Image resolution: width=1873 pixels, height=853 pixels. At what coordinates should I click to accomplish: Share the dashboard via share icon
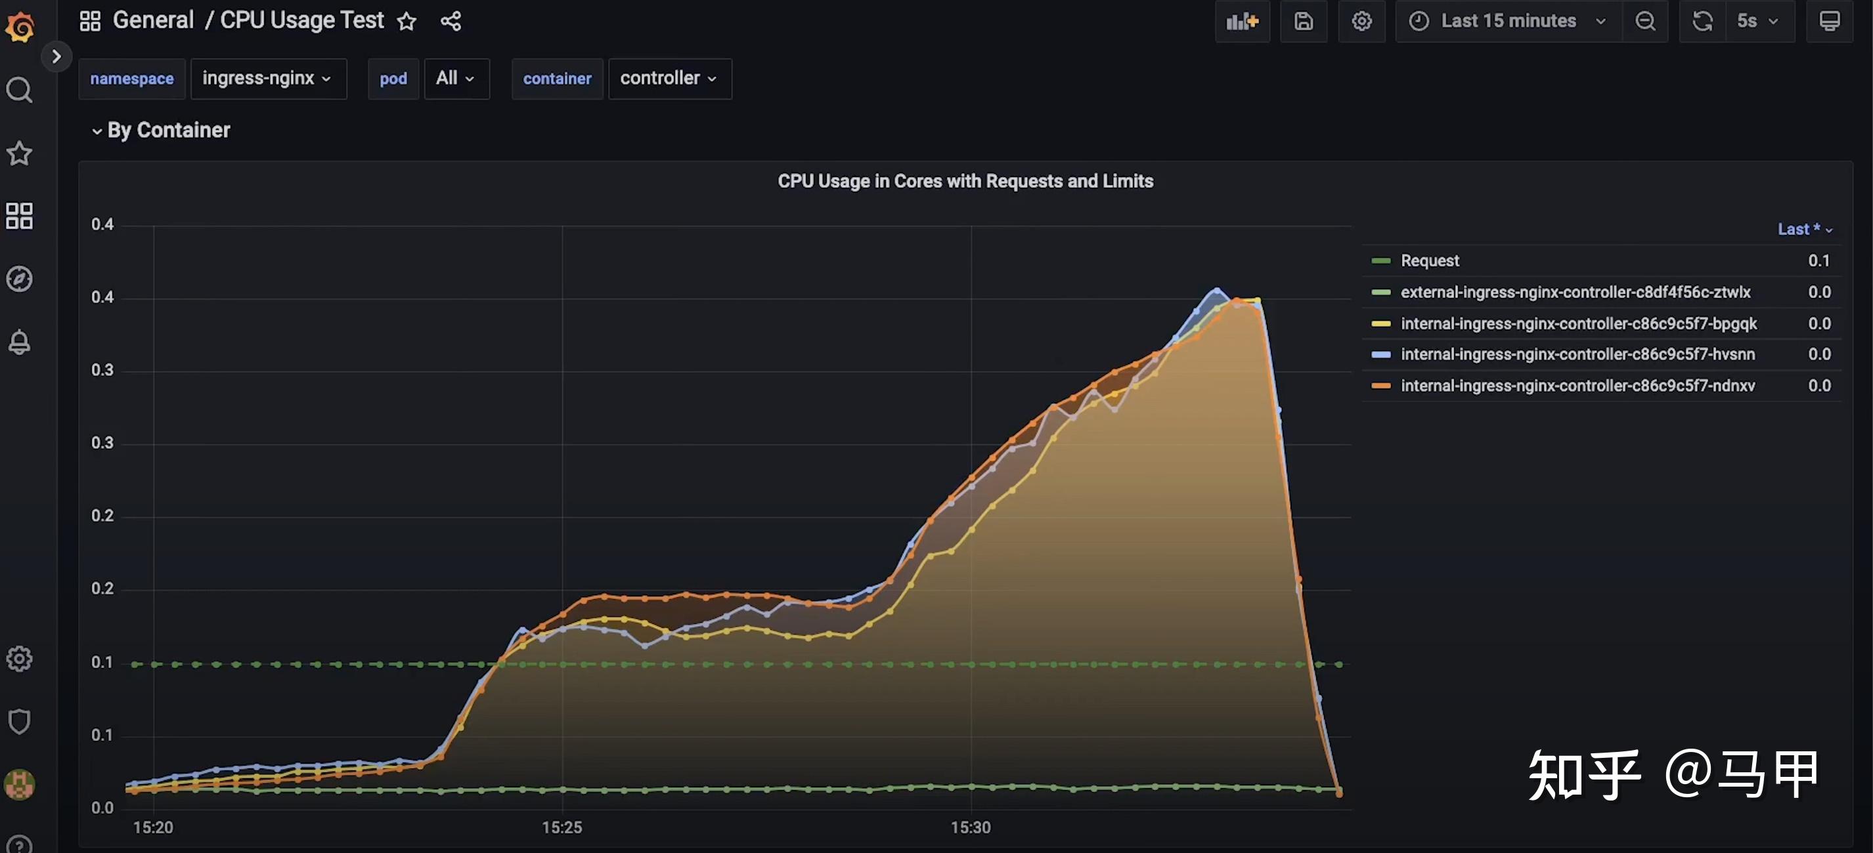[451, 21]
